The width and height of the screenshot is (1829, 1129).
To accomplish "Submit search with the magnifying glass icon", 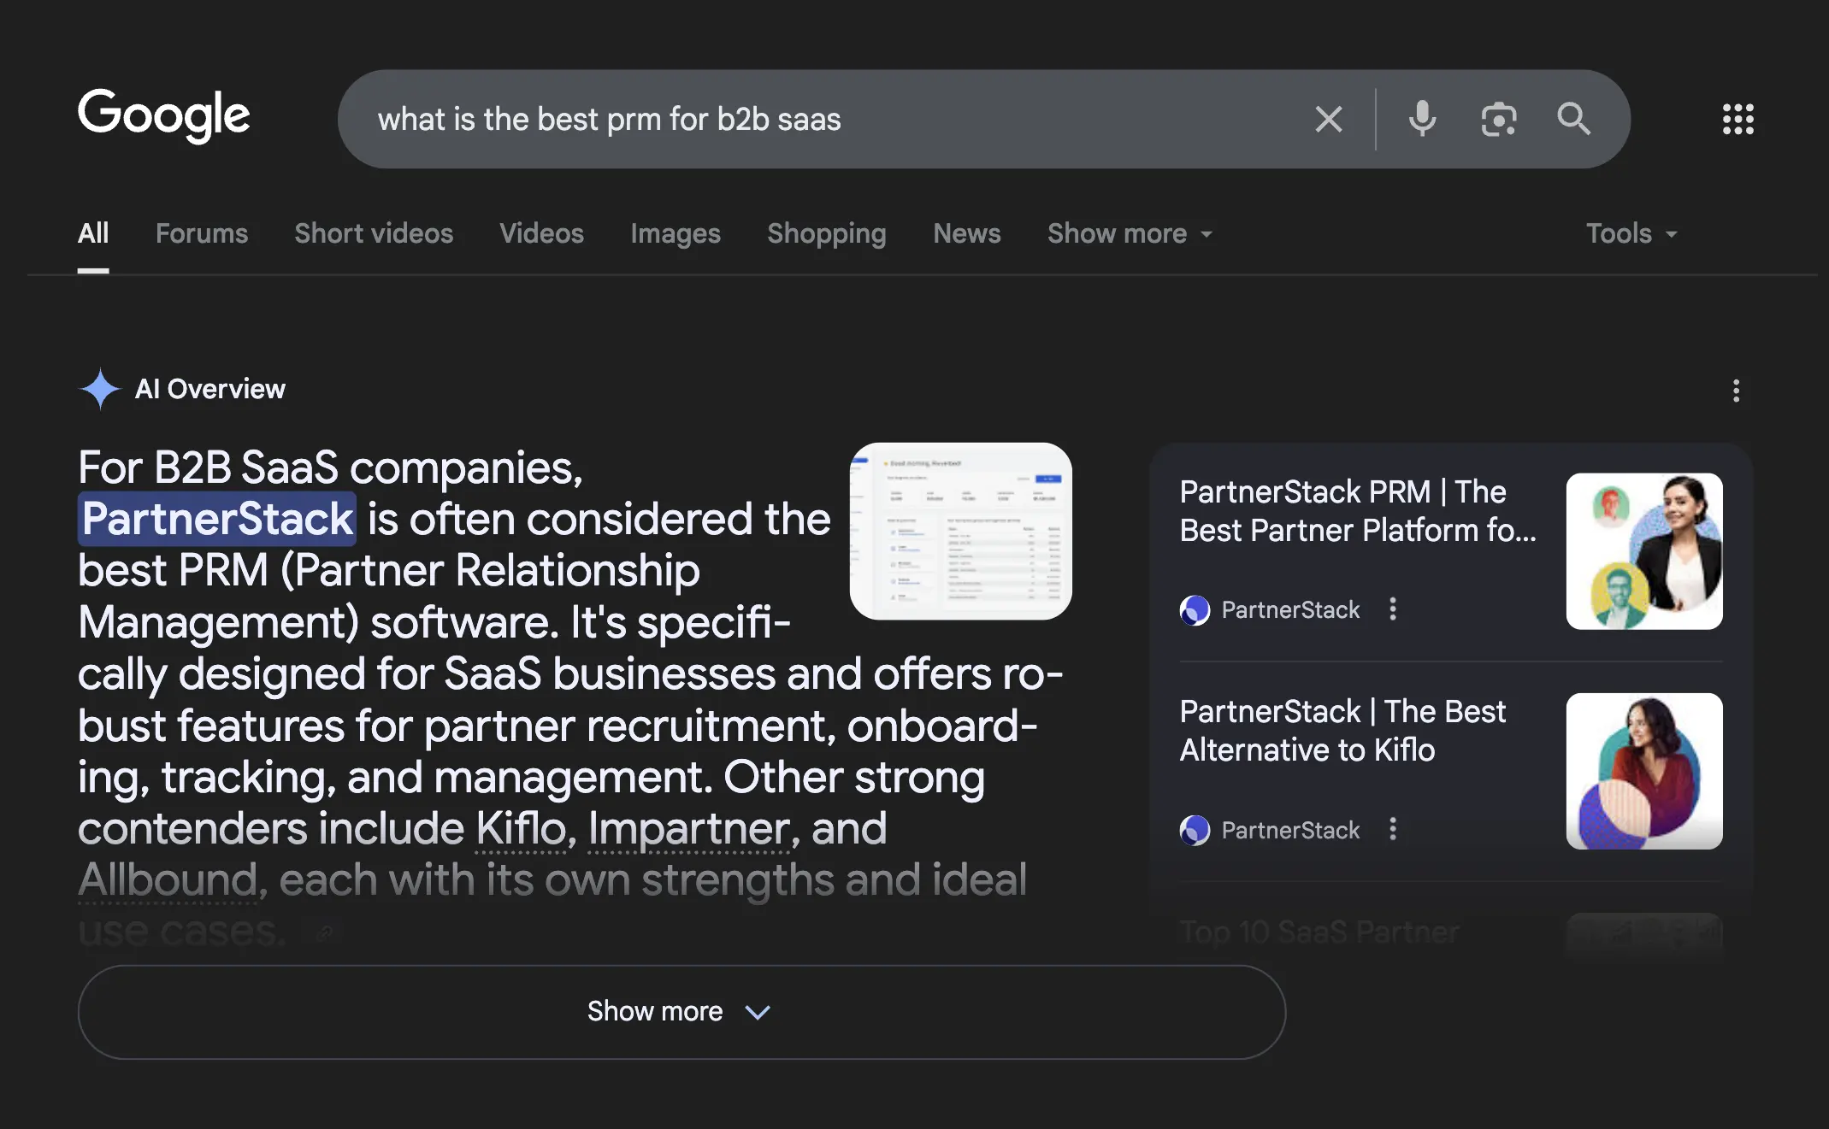I will (x=1573, y=119).
